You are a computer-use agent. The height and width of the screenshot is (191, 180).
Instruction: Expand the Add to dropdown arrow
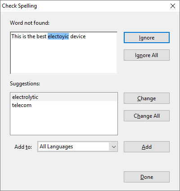pos(114,147)
